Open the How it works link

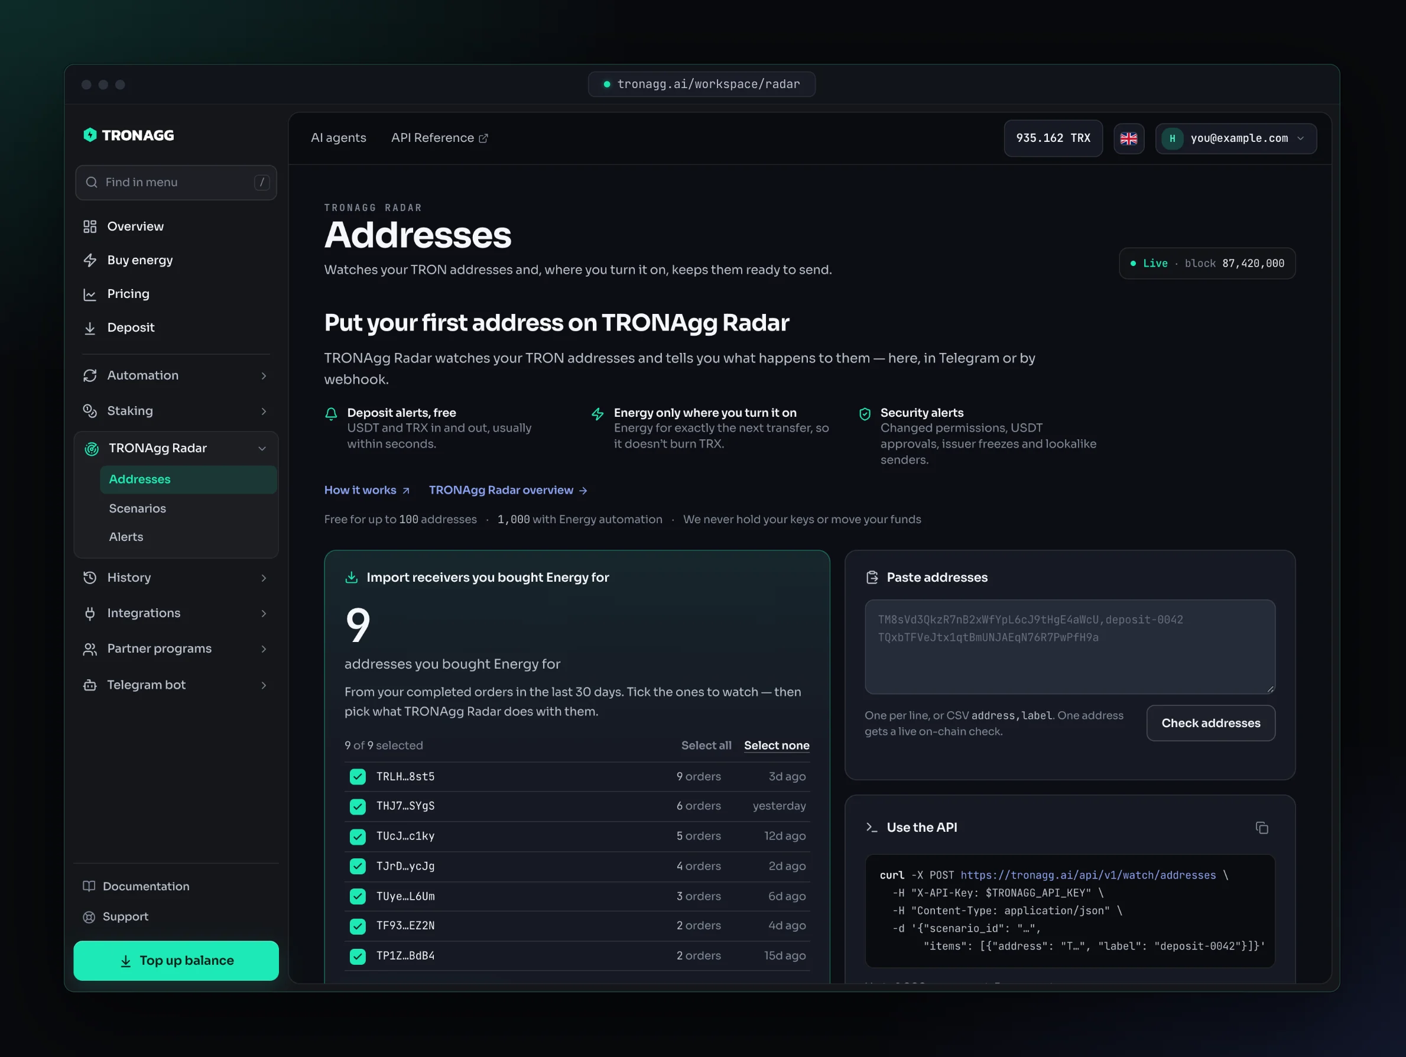367,489
